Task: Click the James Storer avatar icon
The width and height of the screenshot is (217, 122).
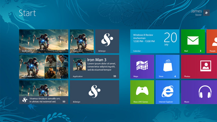Action: click(x=206, y=13)
